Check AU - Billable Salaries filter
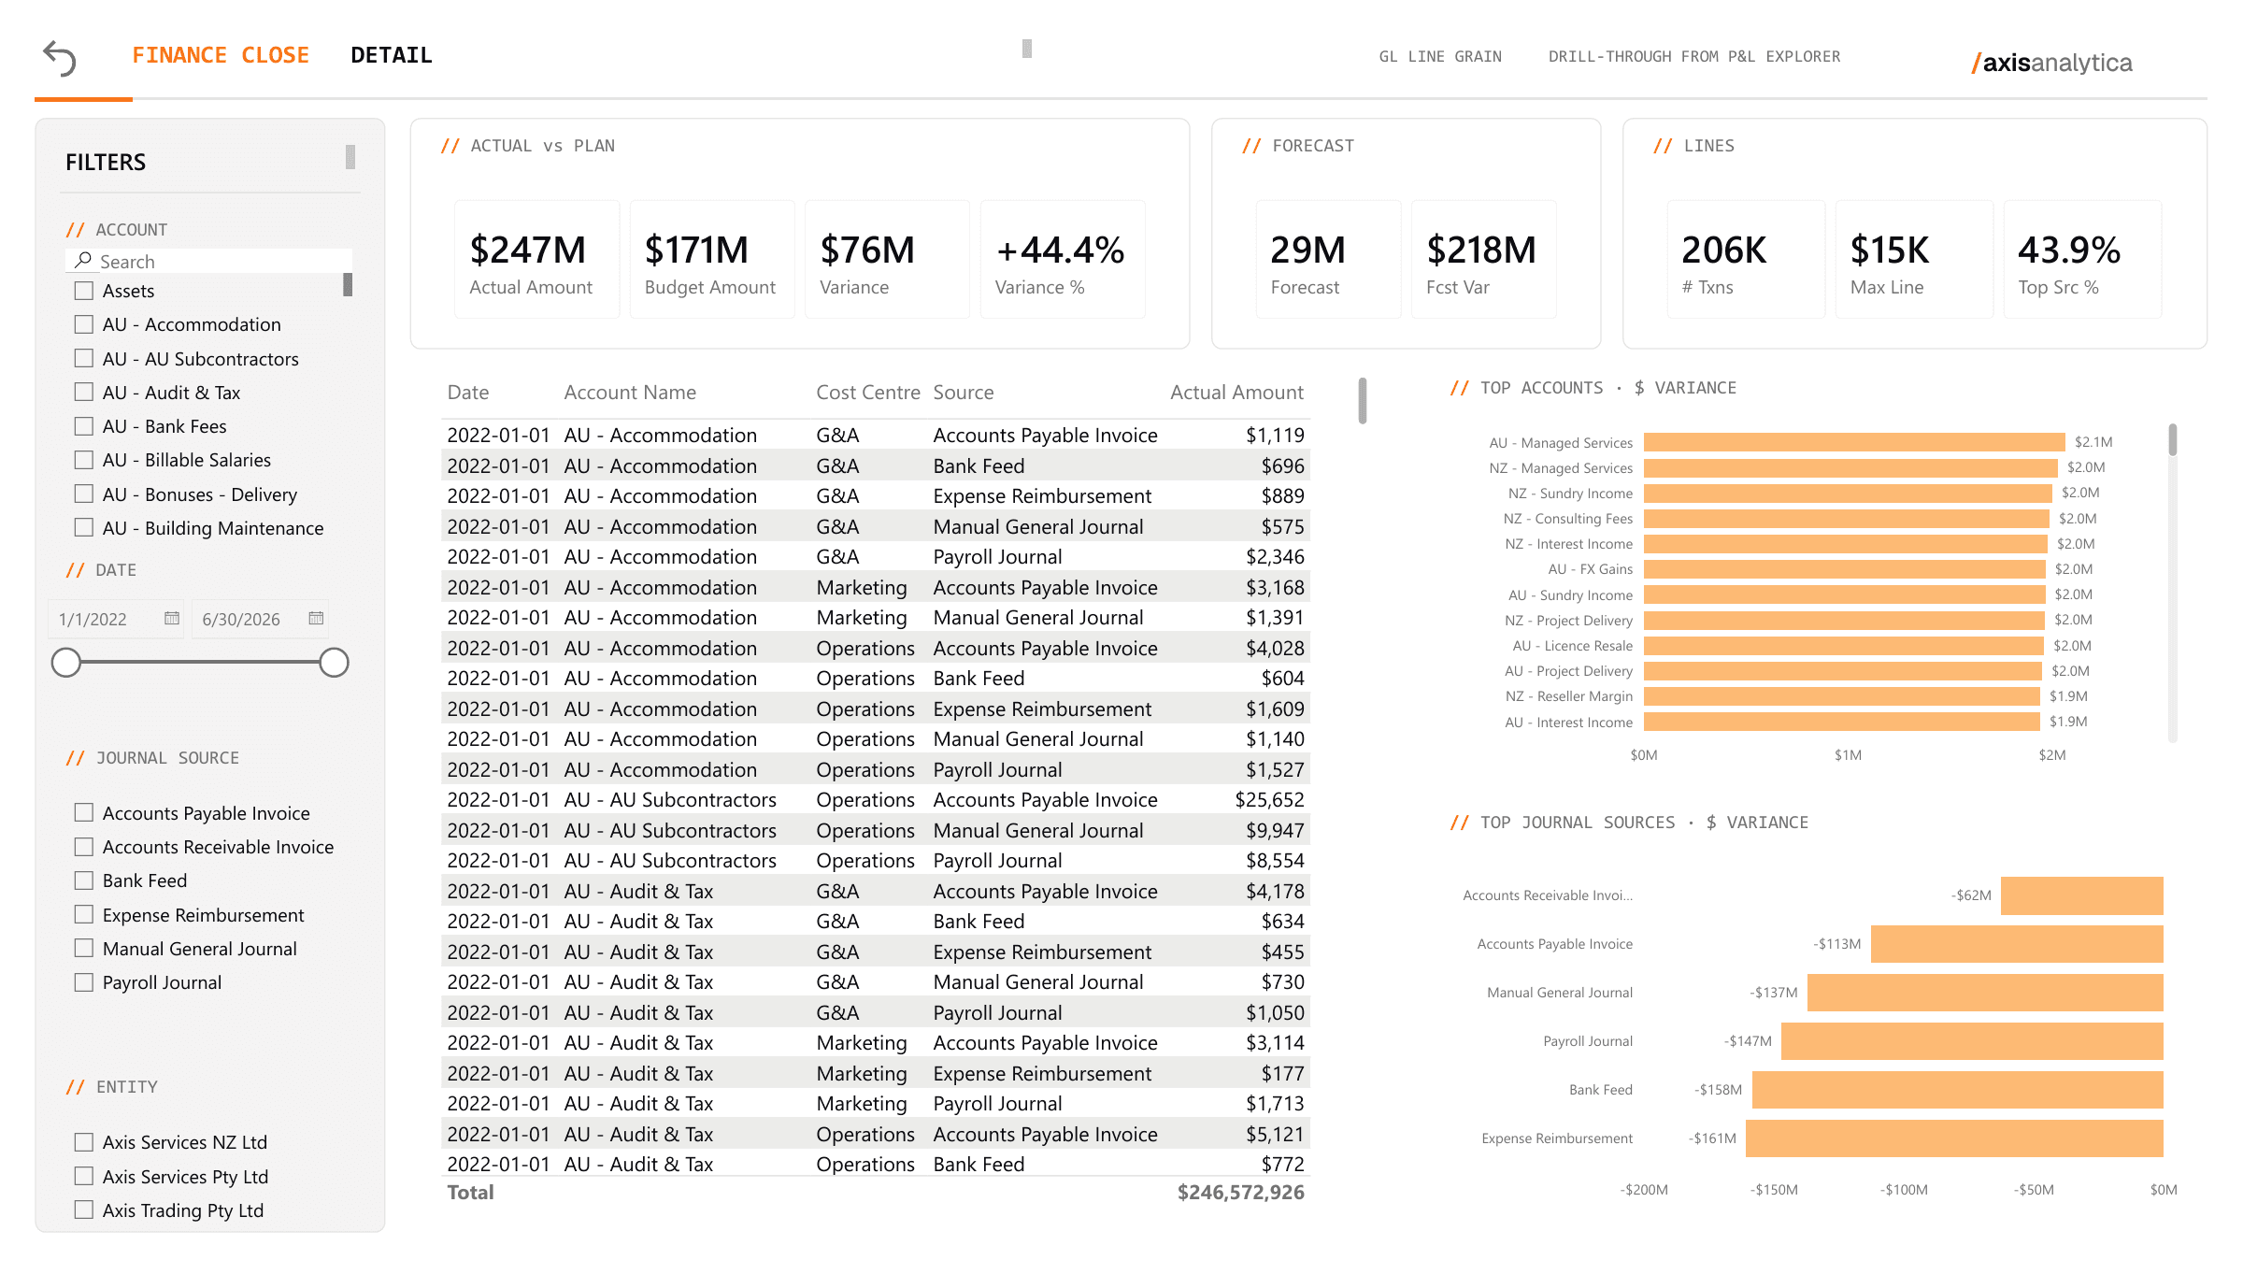This screenshot has width=2243, height=1274. click(84, 460)
